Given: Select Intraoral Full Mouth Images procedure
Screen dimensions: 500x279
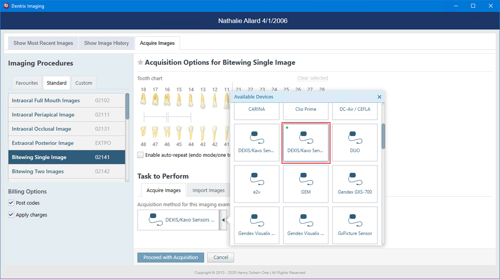Looking at the screenshot, I should 67,100.
